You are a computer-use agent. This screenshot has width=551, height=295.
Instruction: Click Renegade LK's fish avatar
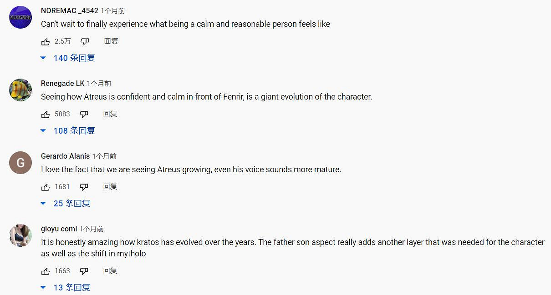[20, 90]
